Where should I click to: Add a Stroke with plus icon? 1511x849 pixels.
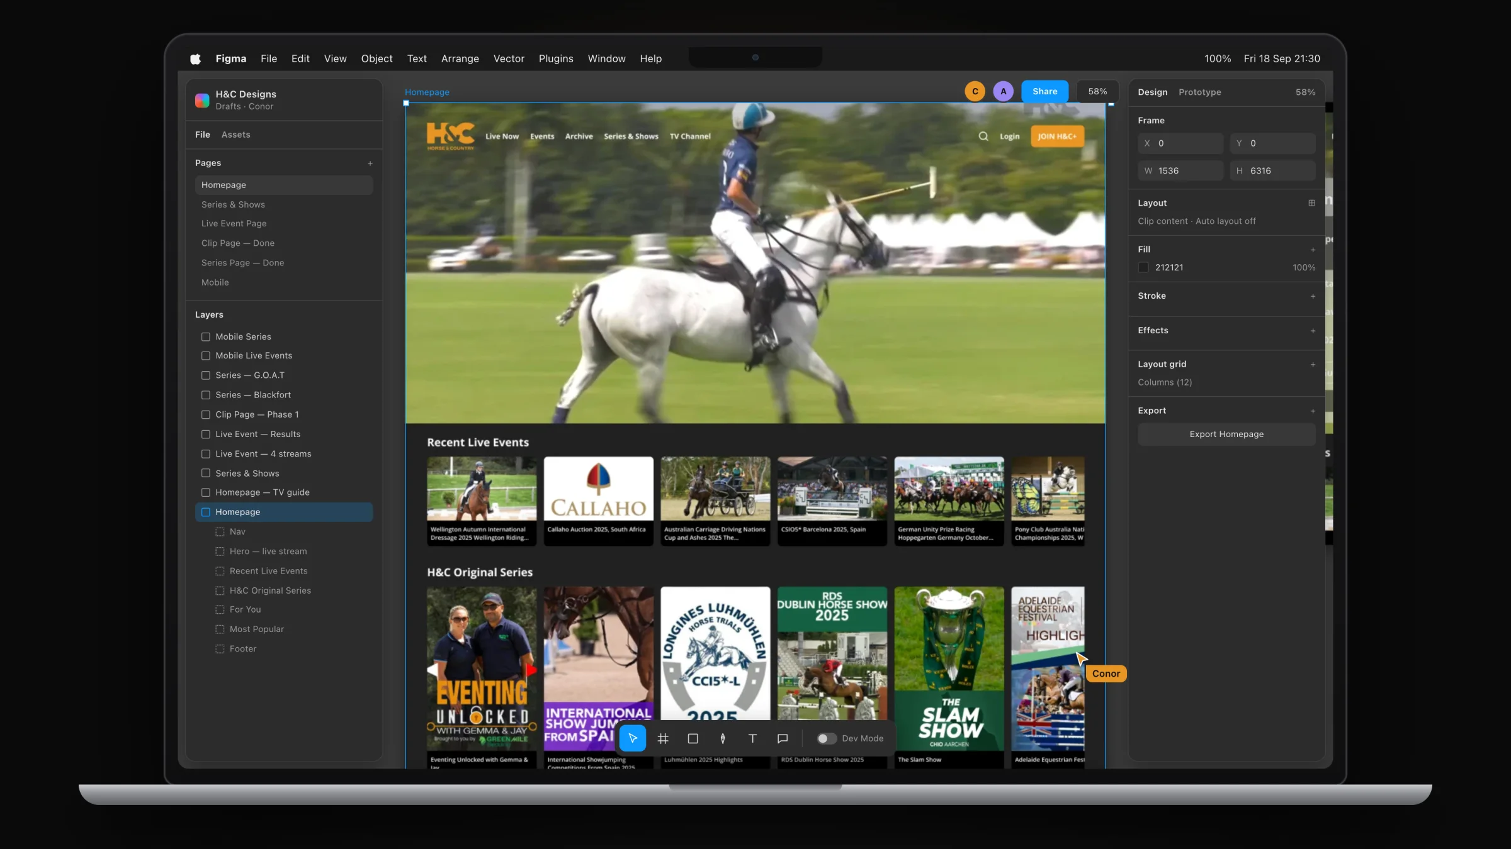point(1313,296)
